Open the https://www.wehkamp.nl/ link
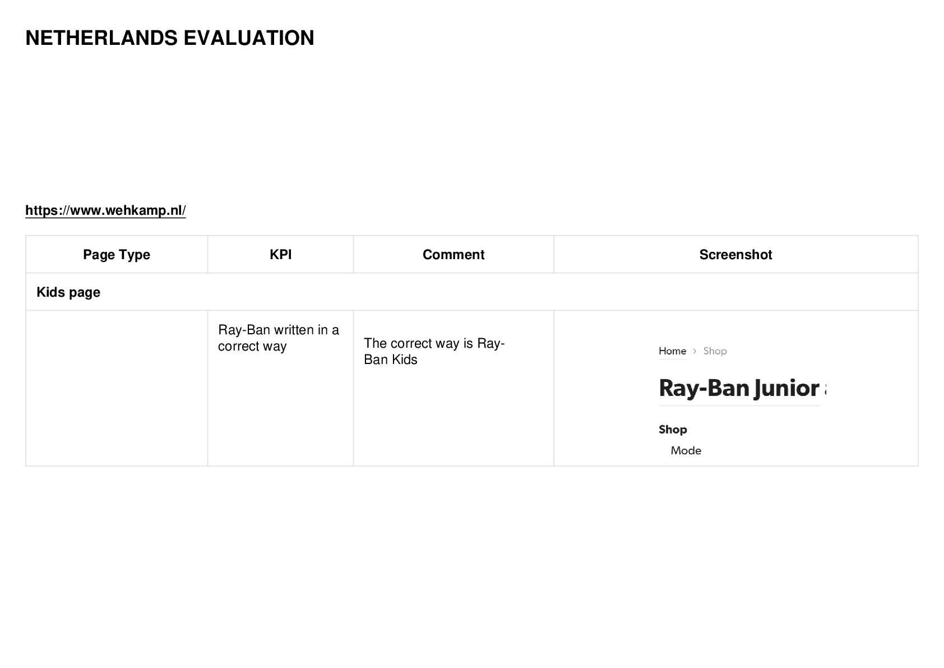Image resolution: width=944 pixels, height=668 pixels. pos(105,210)
